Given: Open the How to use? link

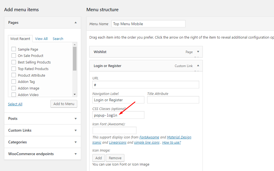Looking at the screenshot, I should pyautogui.click(x=172, y=143).
